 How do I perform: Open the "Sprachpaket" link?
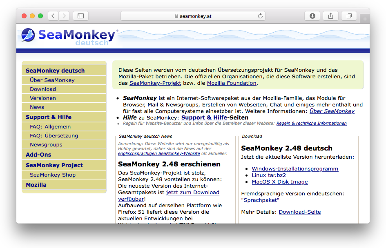pyautogui.click(x=260, y=200)
